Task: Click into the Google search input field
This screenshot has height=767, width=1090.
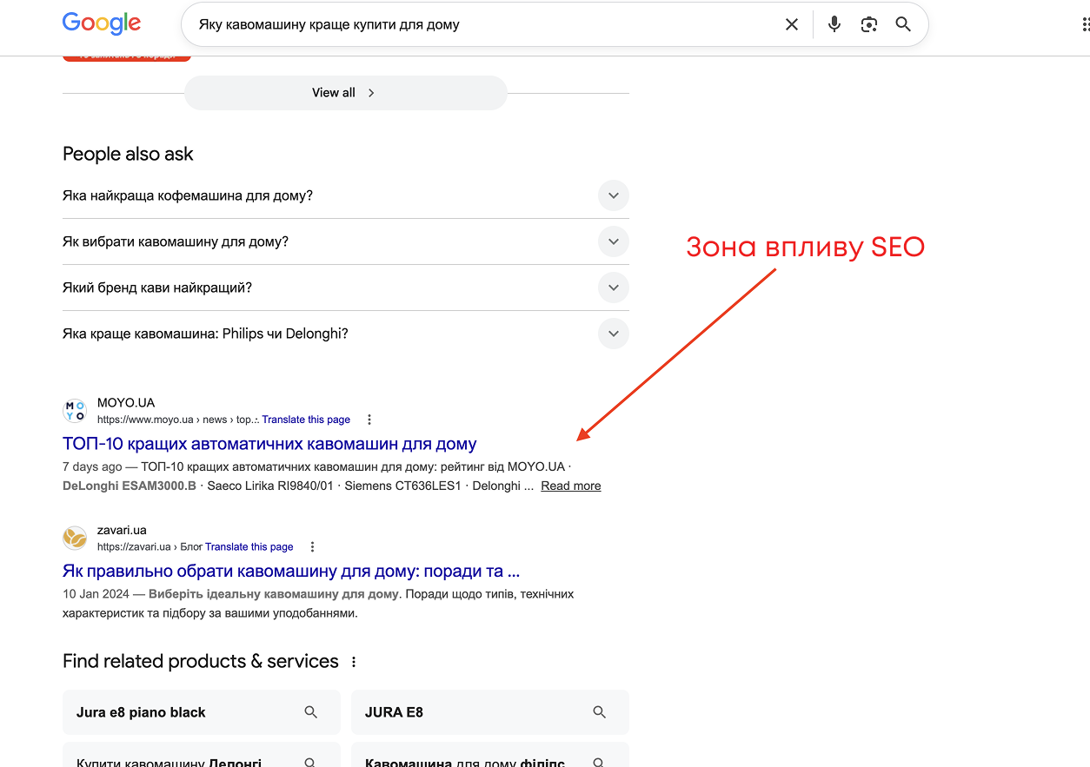Action: (x=487, y=24)
